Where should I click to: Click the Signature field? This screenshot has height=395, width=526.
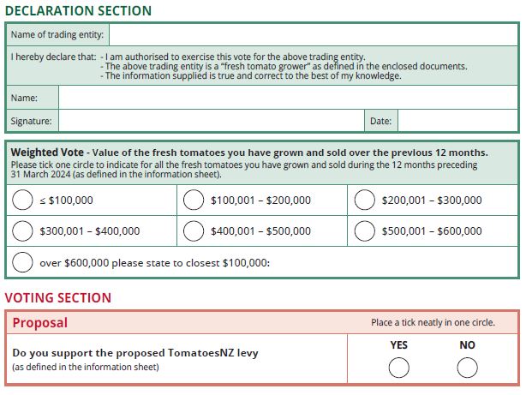(210, 121)
